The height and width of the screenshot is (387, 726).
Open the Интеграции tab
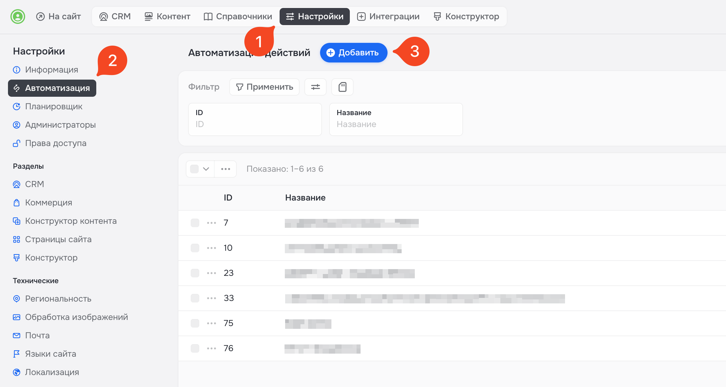tap(388, 17)
